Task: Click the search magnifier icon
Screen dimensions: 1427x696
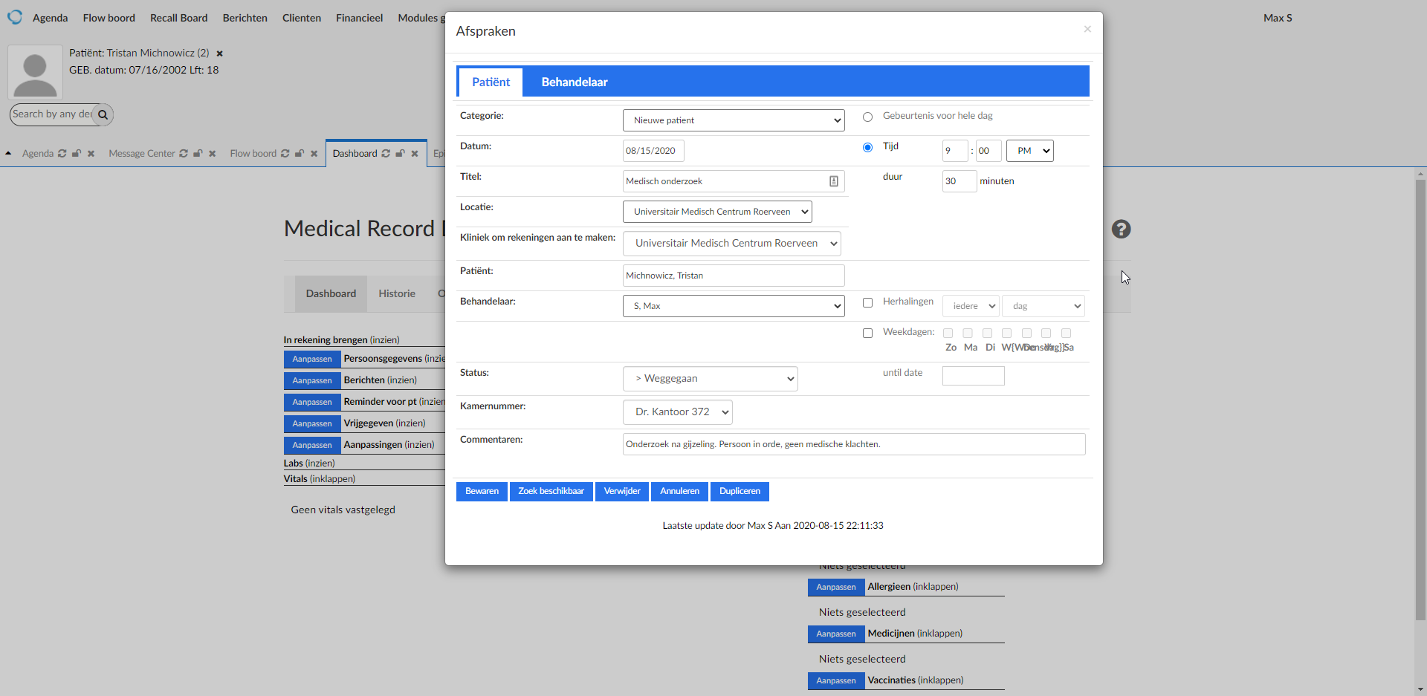Action: click(x=103, y=114)
